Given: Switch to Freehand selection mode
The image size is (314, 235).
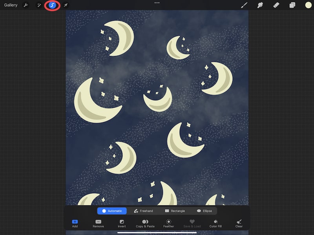Looking at the screenshot, I should tap(144, 211).
